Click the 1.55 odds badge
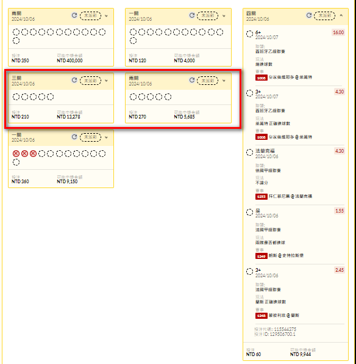The width and height of the screenshot is (356, 364). point(340,211)
